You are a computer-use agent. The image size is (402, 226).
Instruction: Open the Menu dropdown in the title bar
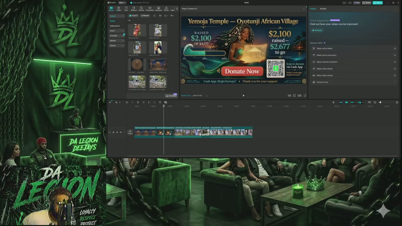[122, 3]
